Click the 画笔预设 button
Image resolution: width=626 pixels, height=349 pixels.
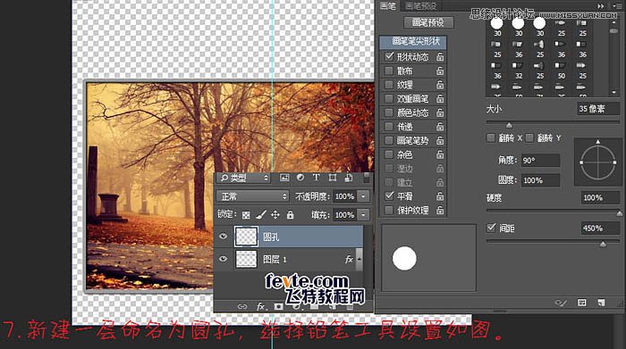tap(428, 22)
